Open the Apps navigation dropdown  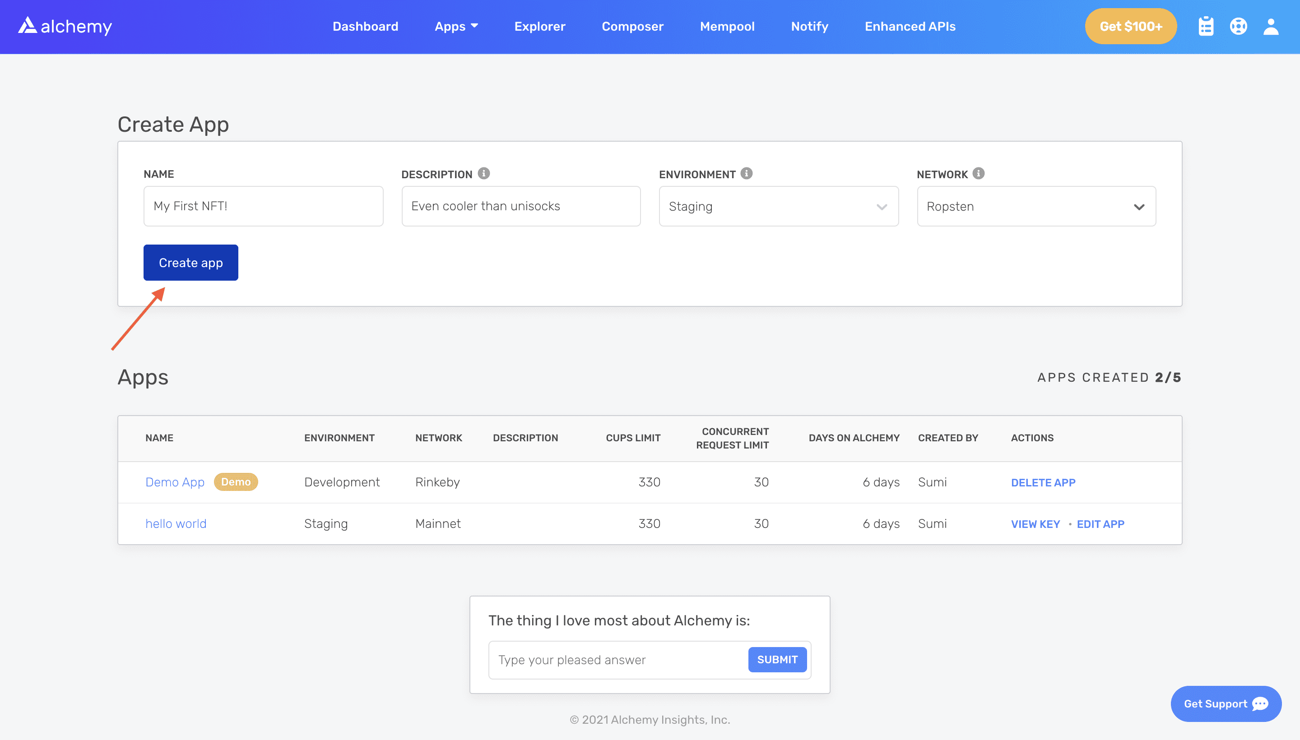pos(456,26)
